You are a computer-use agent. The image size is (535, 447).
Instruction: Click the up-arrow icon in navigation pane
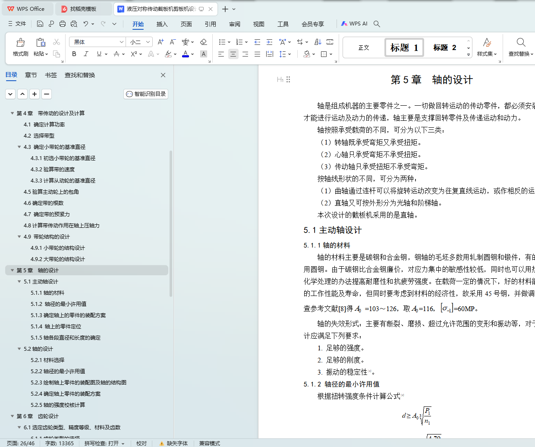(22, 94)
